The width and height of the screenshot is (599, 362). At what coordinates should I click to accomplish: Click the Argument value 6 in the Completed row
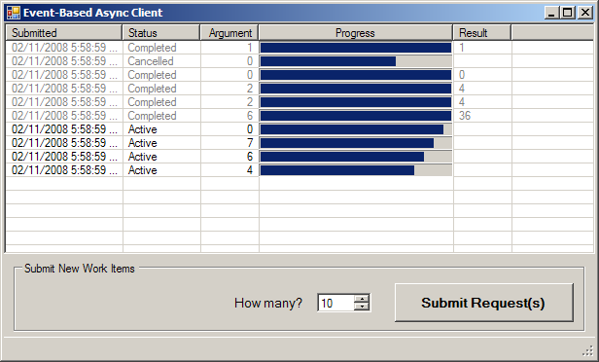click(250, 116)
